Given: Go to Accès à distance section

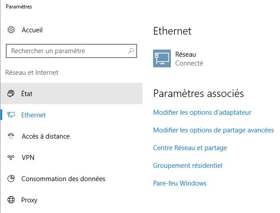Looking at the screenshot, I should coord(46,136).
